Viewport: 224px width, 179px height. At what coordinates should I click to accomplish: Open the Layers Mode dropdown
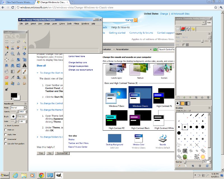point(209,37)
